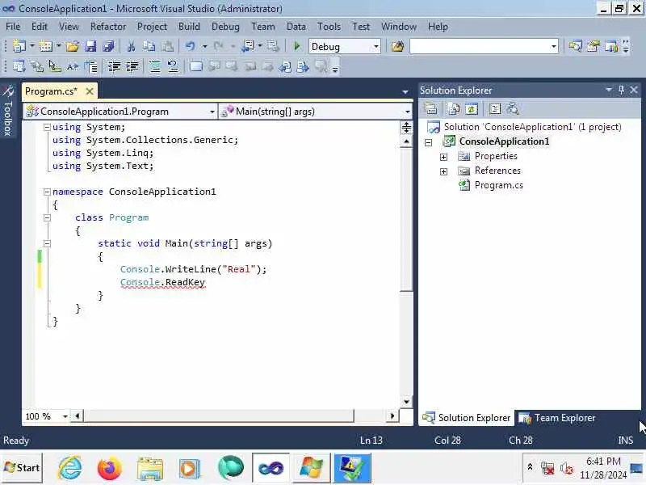646x485 pixels.
Task: Click the Save All toolbar icon
Action: coord(108,46)
